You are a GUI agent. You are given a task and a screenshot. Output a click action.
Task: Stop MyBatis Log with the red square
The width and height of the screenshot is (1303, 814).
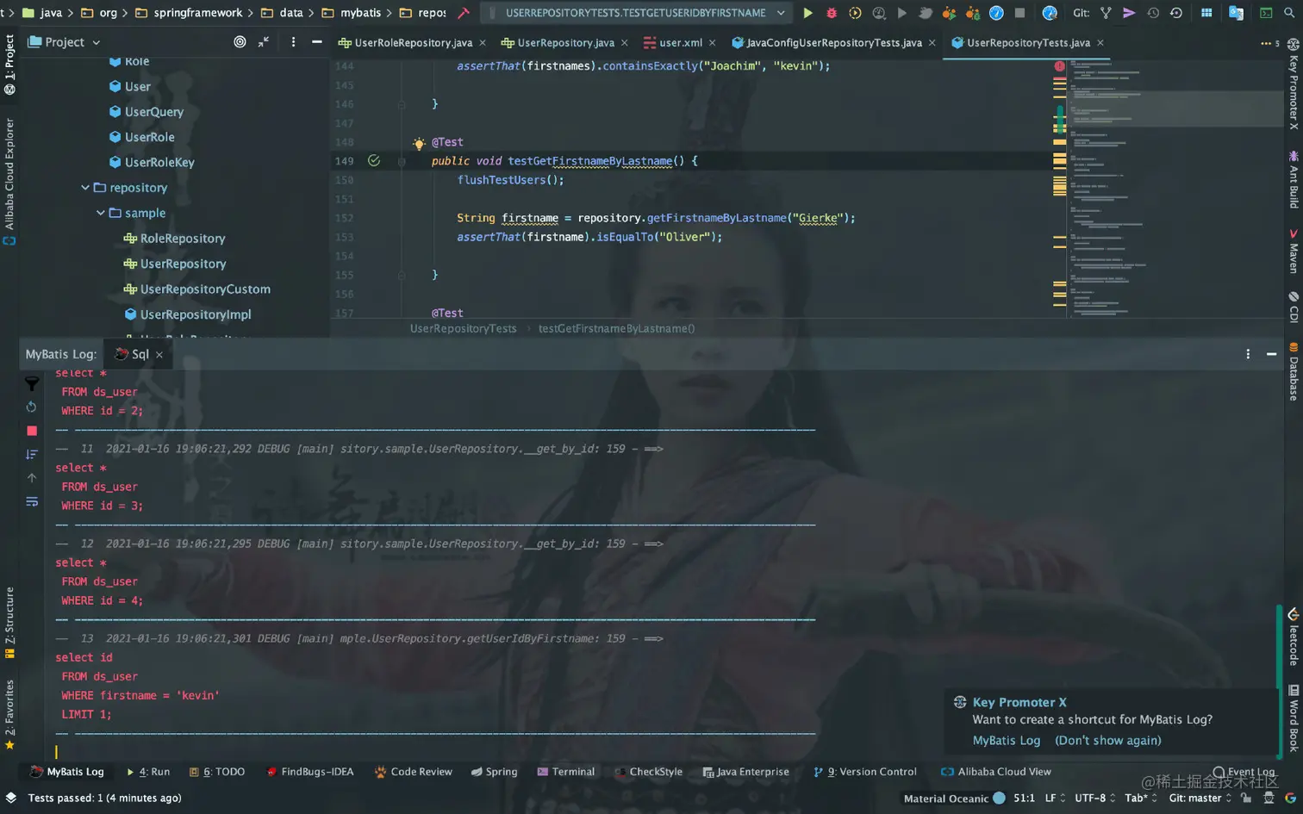(x=32, y=431)
